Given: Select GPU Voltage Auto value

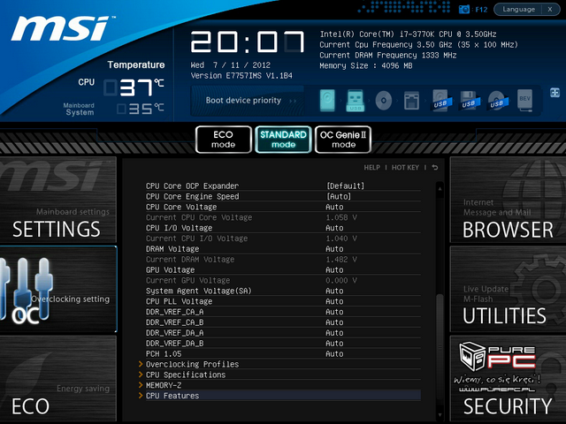Looking at the screenshot, I should pyautogui.click(x=334, y=269).
